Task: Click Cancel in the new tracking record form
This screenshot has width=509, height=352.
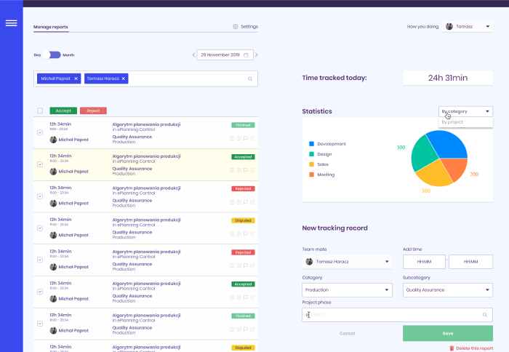Action: 347,334
